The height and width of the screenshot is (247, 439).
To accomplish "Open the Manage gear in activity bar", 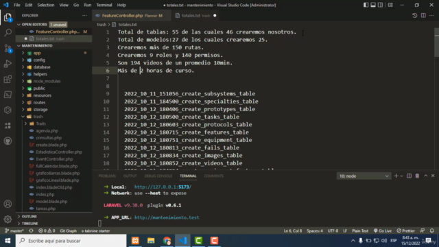I will coord(8,220).
